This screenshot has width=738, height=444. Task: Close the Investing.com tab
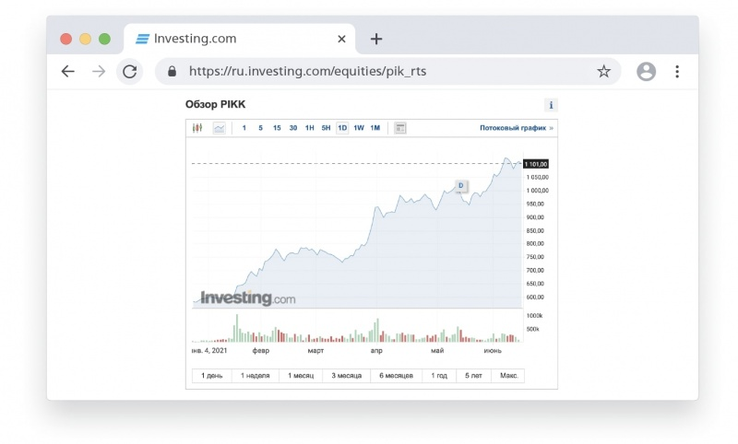click(341, 39)
